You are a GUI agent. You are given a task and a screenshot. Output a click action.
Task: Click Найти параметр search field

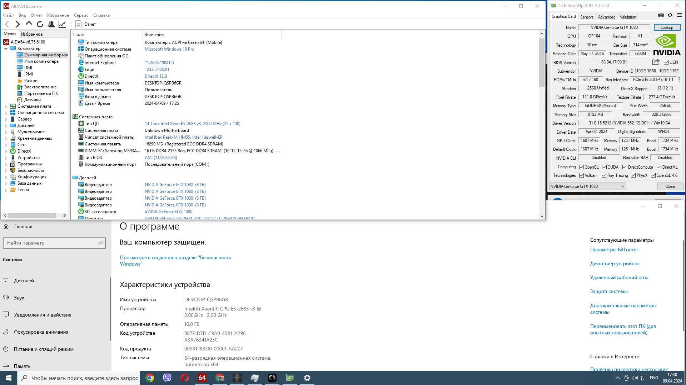tap(54, 243)
